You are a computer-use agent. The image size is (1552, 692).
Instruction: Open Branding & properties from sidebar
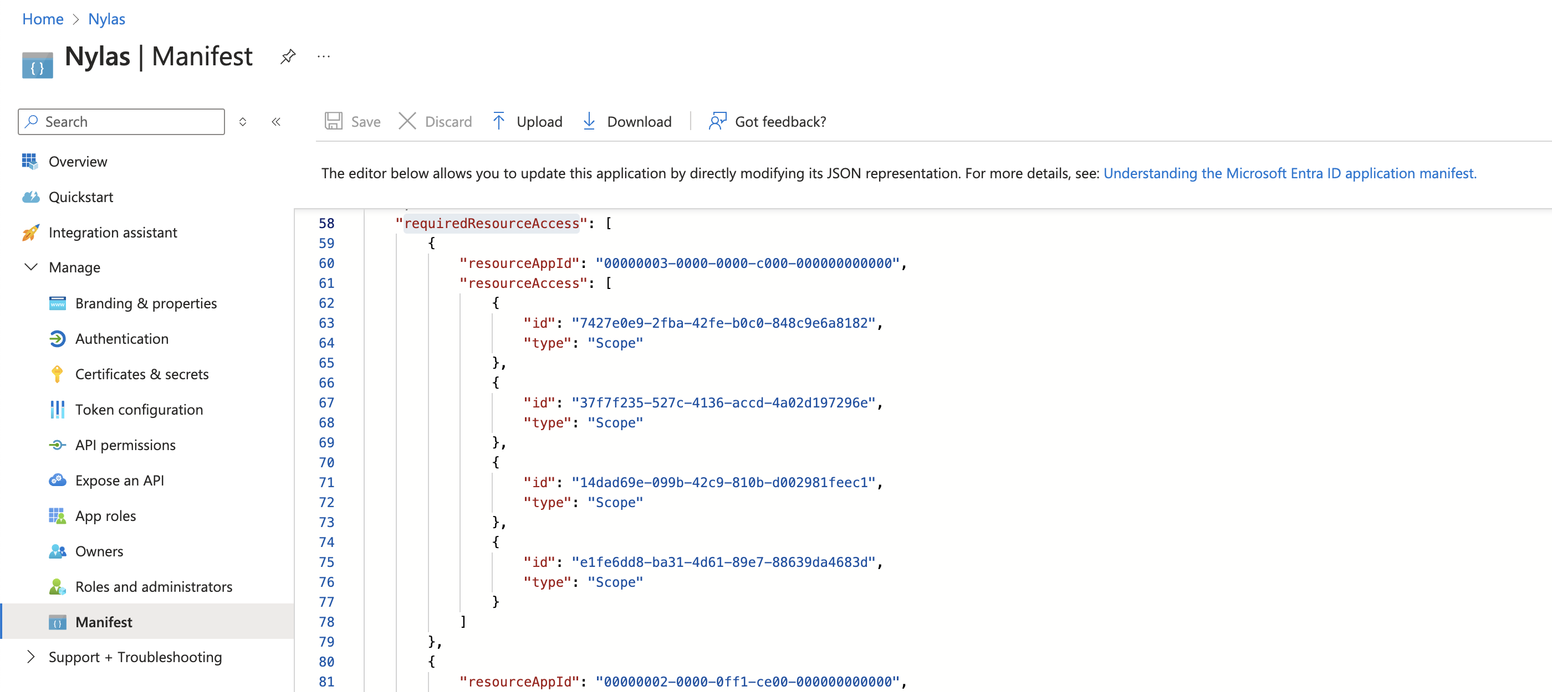(x=57, y=303)
